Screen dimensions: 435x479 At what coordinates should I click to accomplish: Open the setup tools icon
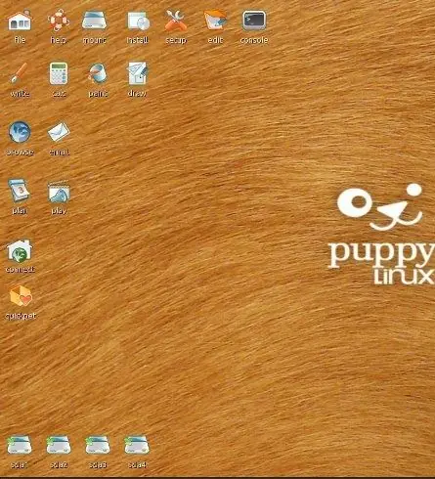[x=176, y=21]
